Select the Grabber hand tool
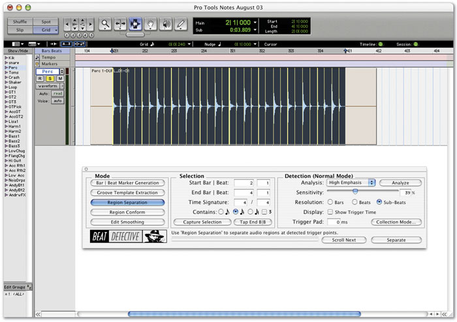The image size is (457, 322). [150, 24]
